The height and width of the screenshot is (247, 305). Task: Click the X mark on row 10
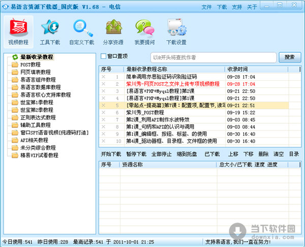103,141
